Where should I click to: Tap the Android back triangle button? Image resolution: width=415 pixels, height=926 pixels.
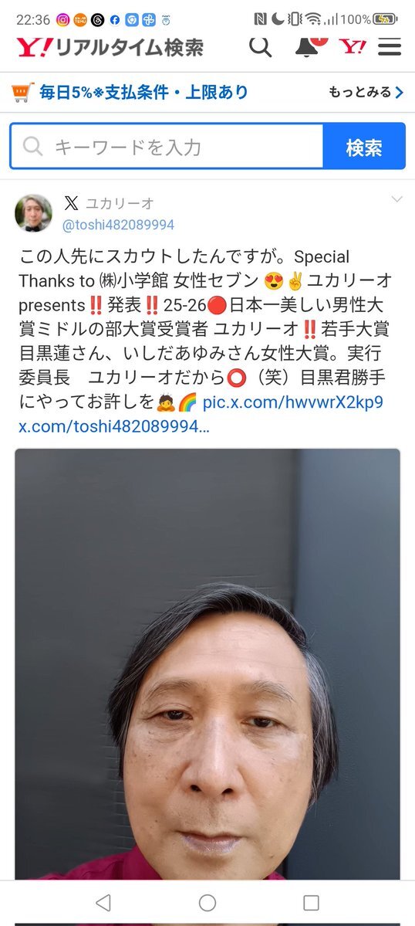pyautogui.click(x=103, y=902)
